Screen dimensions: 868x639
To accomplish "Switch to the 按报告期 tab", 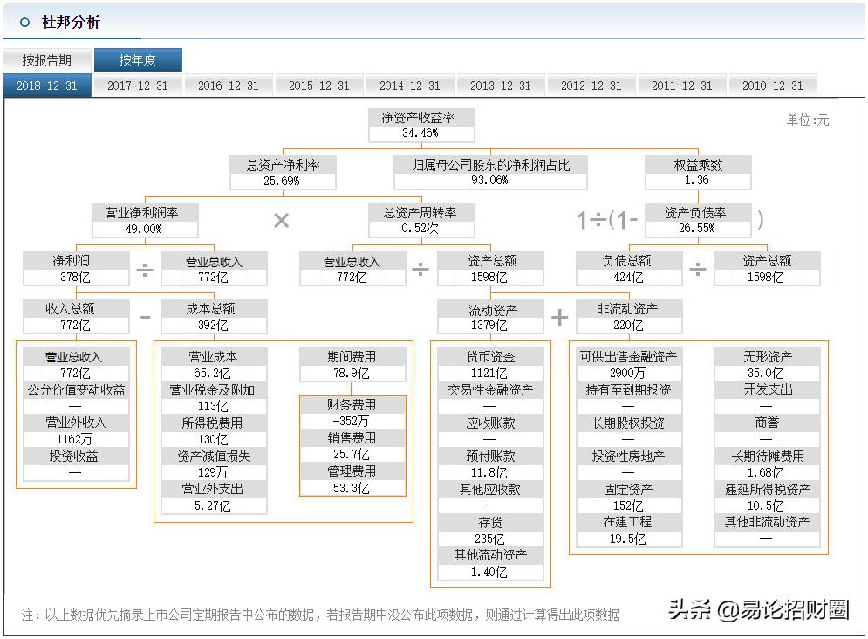I will [46, 60].
